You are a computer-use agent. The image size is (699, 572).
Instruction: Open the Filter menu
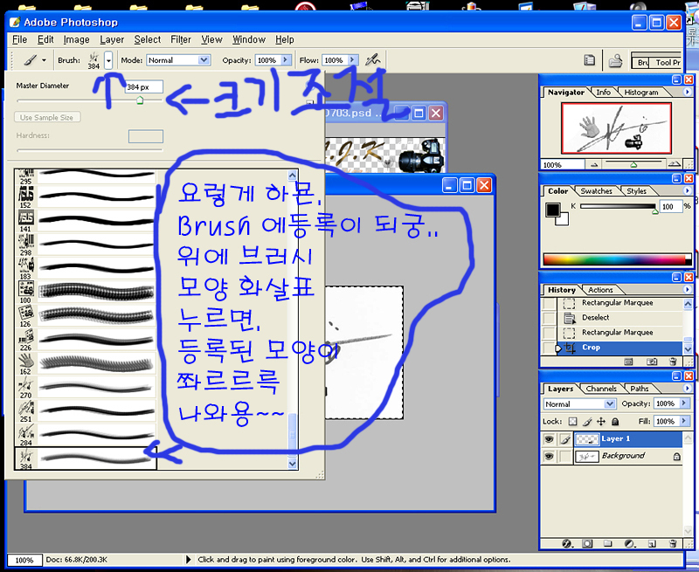[x=181, y=39]
